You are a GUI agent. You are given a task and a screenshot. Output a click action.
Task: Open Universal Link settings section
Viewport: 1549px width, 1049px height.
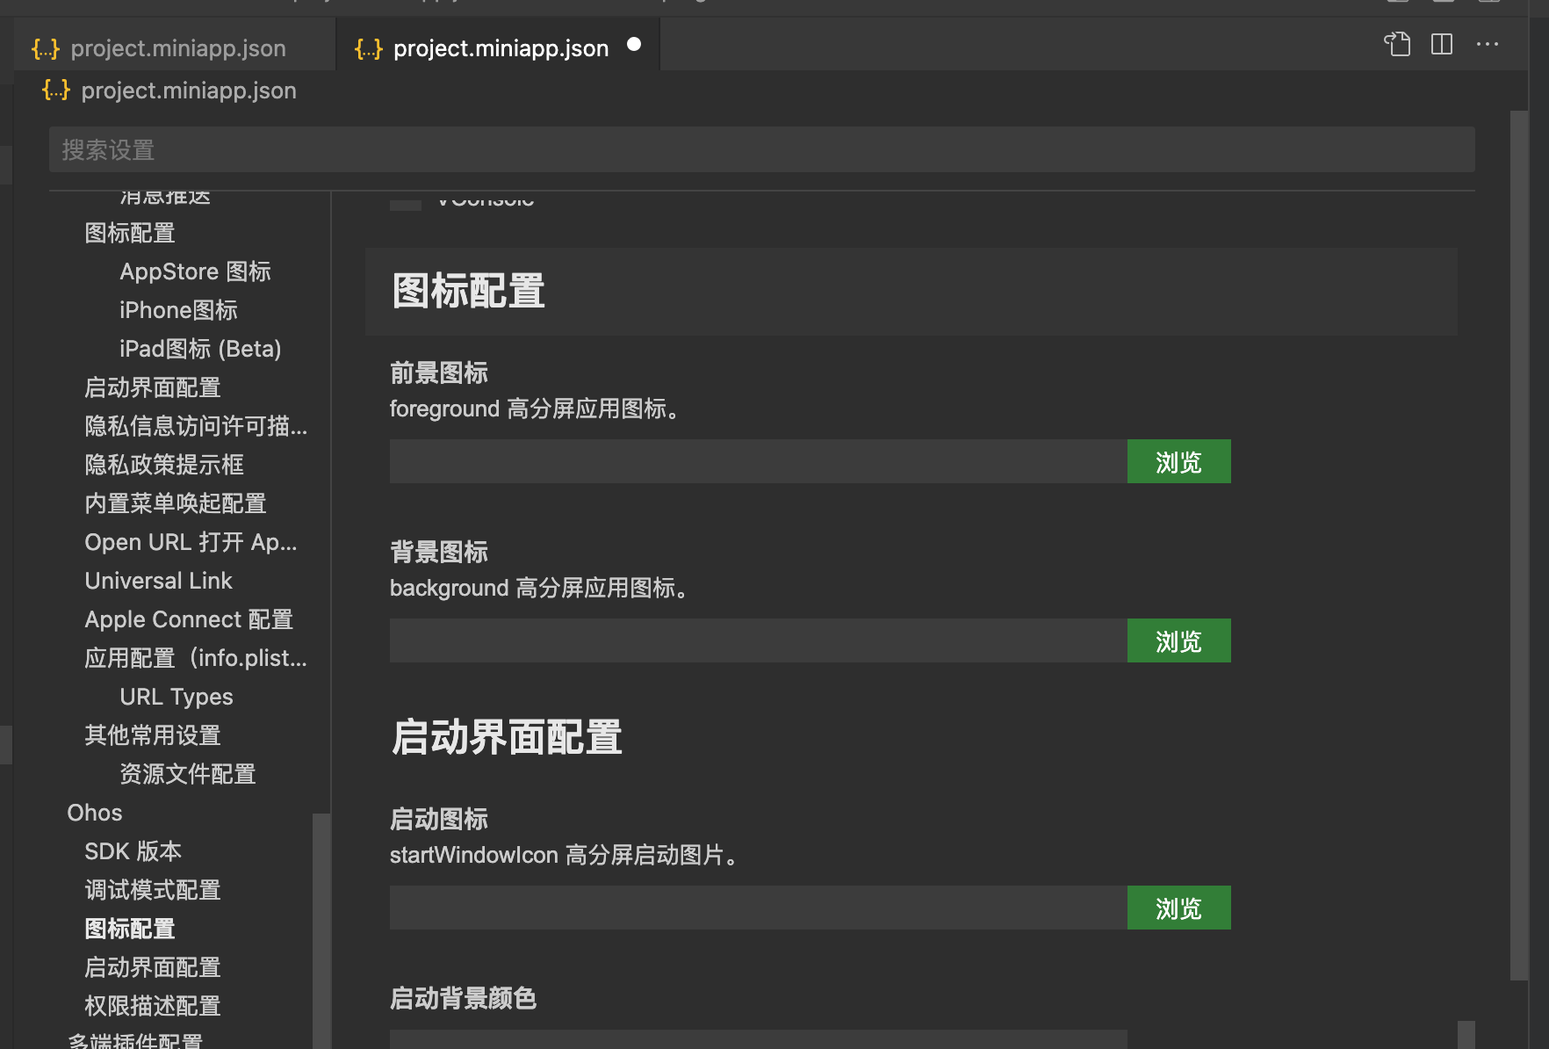(x=158, y=581)
